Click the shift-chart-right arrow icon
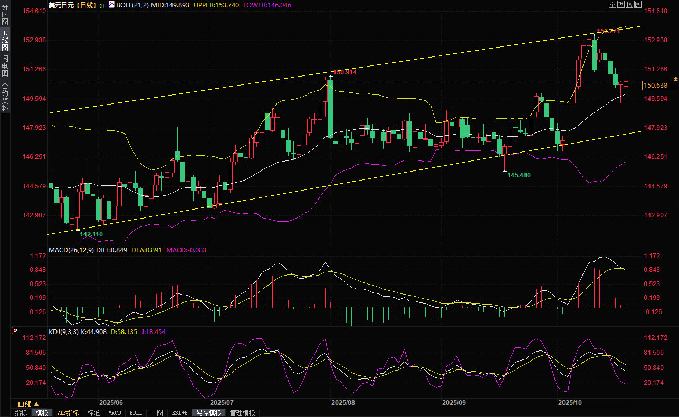The image size is (679, 417). point(638,4)
